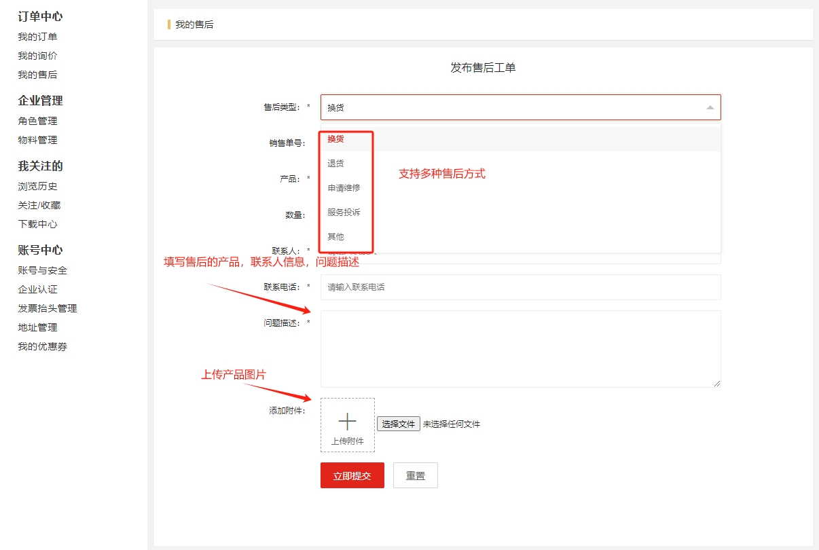Click the 未选择任何文件 status text
Screen dimensions: 819x550
click(x=452, y=424)
